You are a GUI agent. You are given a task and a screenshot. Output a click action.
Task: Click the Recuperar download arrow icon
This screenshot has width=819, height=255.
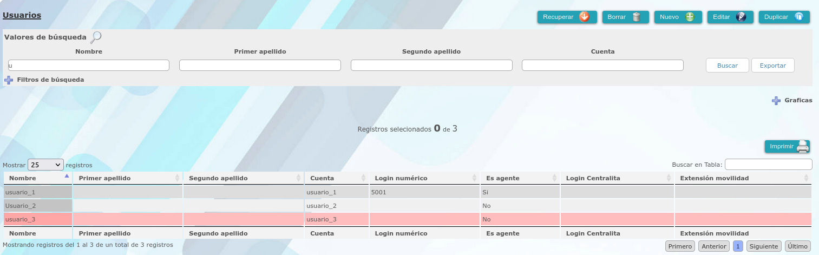point(584,17)
